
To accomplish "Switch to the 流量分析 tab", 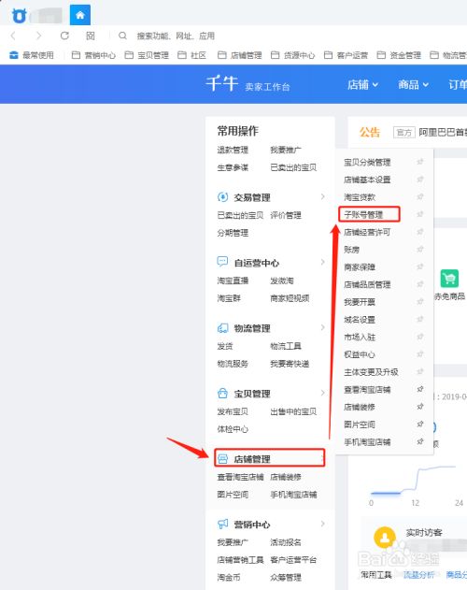I will [418, 575].
